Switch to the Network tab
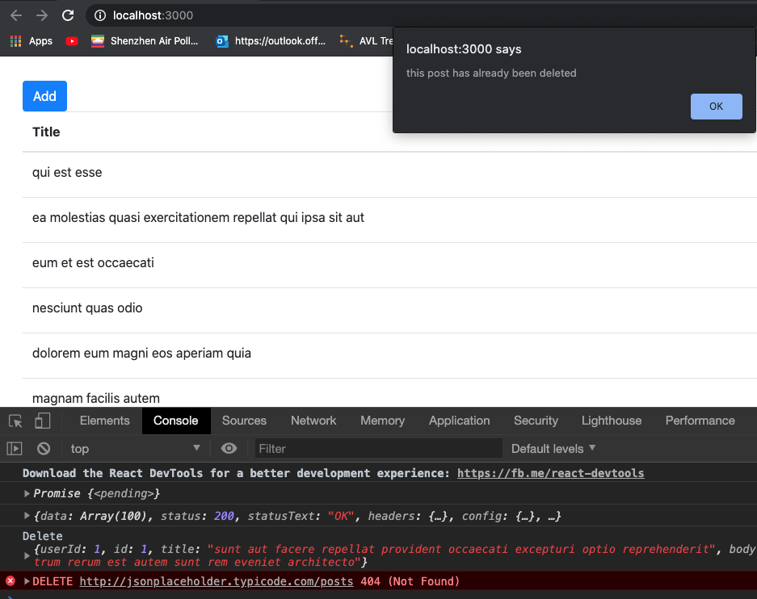This screenshot has height=599, width=757. (313, 421)
